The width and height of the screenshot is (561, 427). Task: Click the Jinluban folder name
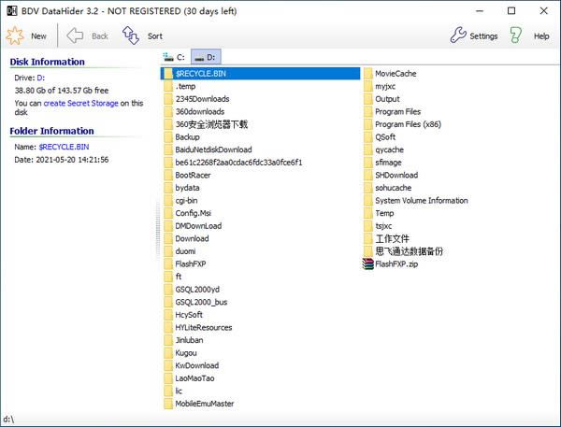(x=189, y=340)
